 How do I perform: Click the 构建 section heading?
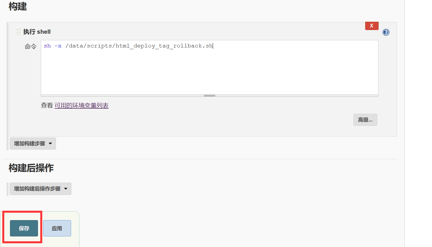(18, 6)
